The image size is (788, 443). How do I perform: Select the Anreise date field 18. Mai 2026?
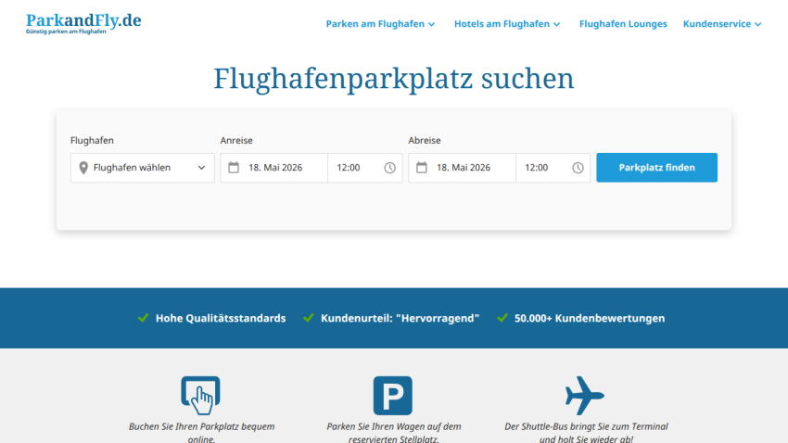(x=273, y=168)
